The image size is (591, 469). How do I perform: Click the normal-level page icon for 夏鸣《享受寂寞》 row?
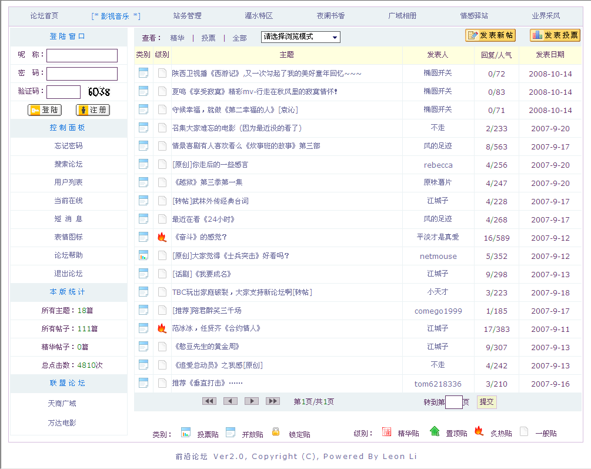point(162,91)
